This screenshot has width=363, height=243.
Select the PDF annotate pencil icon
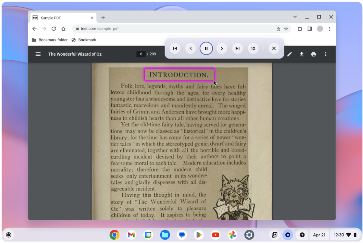(x=289, y=54)
